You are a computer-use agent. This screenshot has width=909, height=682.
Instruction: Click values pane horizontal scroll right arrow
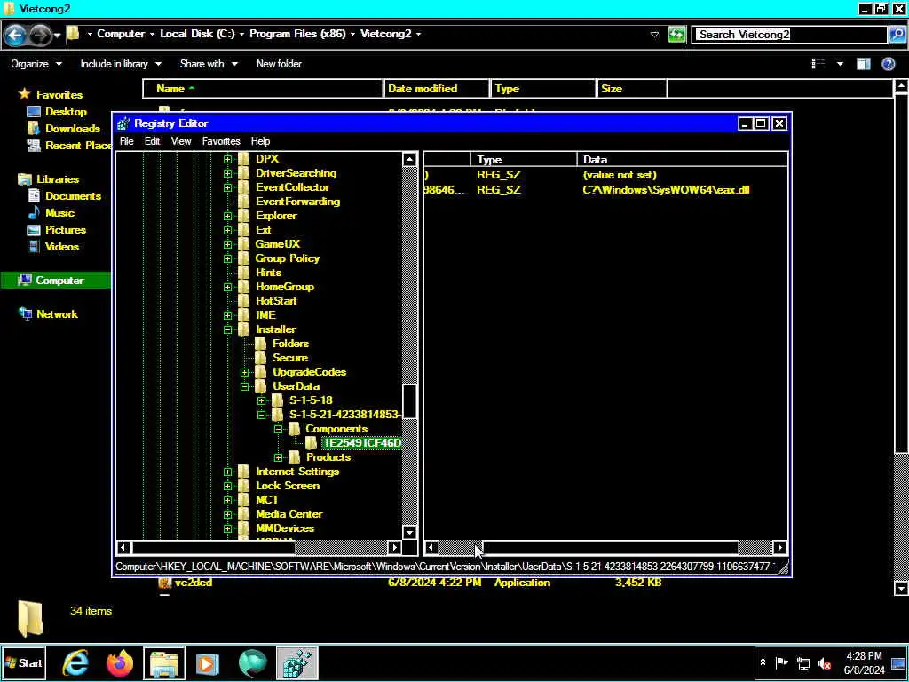779,547
